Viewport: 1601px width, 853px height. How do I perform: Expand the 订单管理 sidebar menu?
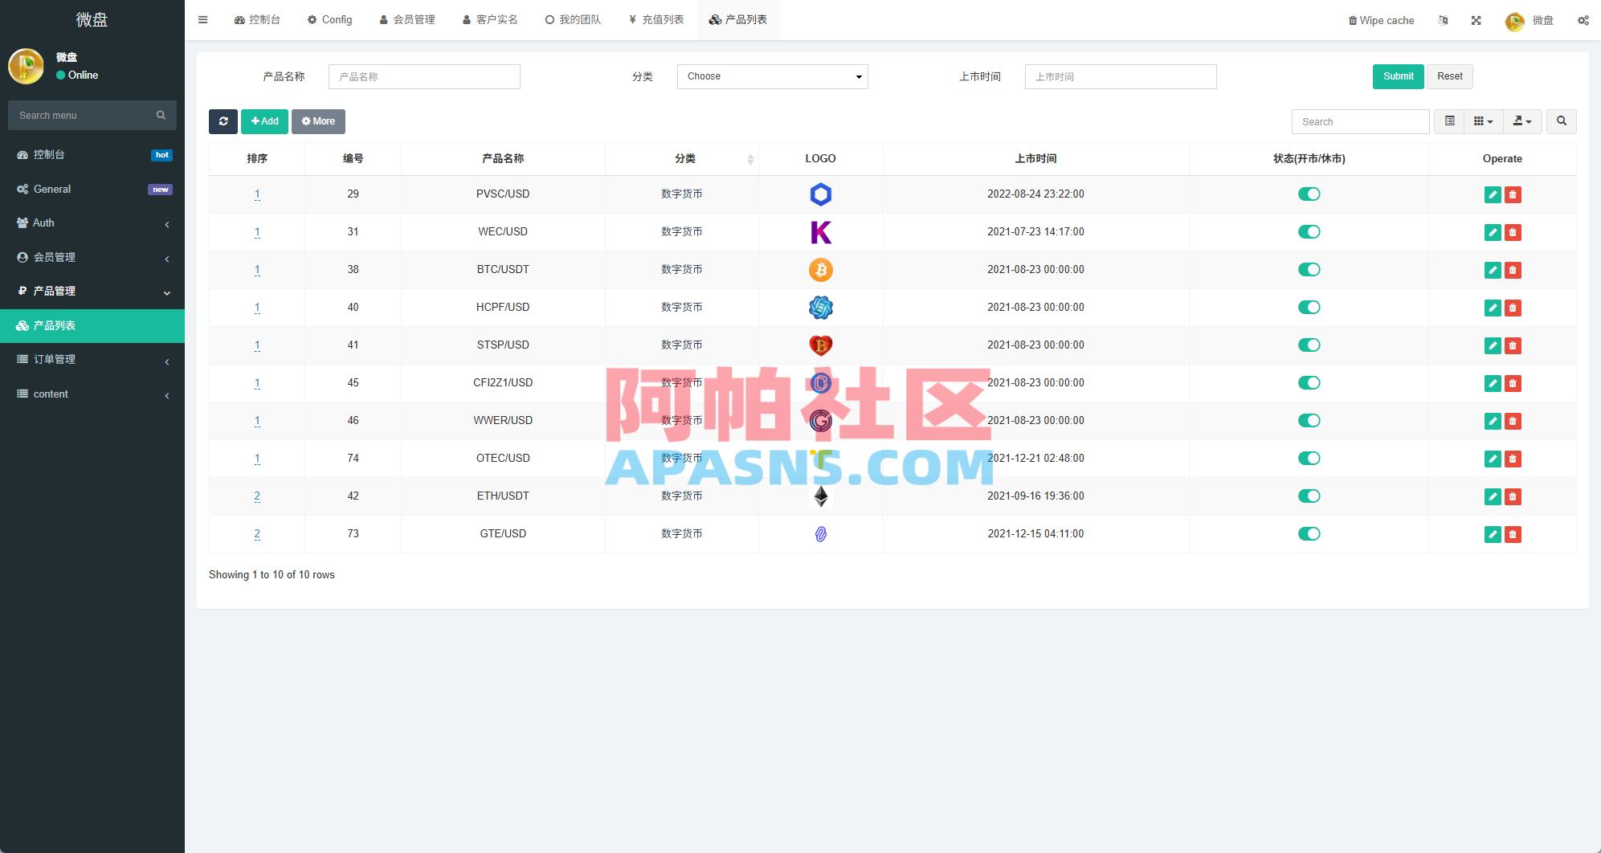(x=92, y=359)
